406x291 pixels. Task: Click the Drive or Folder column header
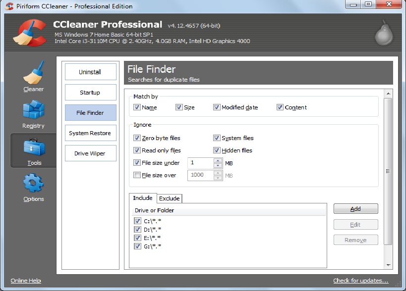229,210
